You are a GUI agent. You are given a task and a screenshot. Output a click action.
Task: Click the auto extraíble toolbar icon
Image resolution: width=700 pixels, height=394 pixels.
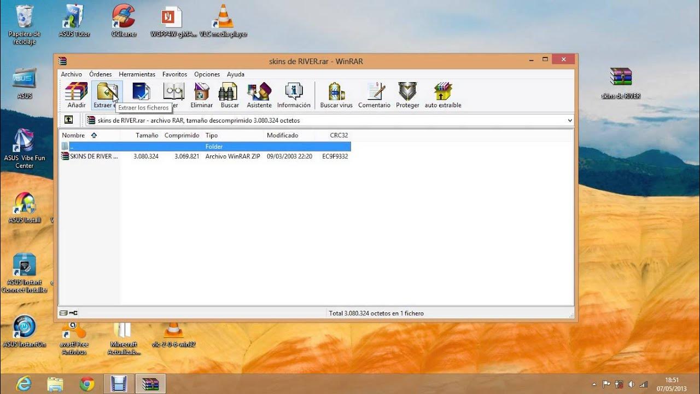click(x=442, y=93)
